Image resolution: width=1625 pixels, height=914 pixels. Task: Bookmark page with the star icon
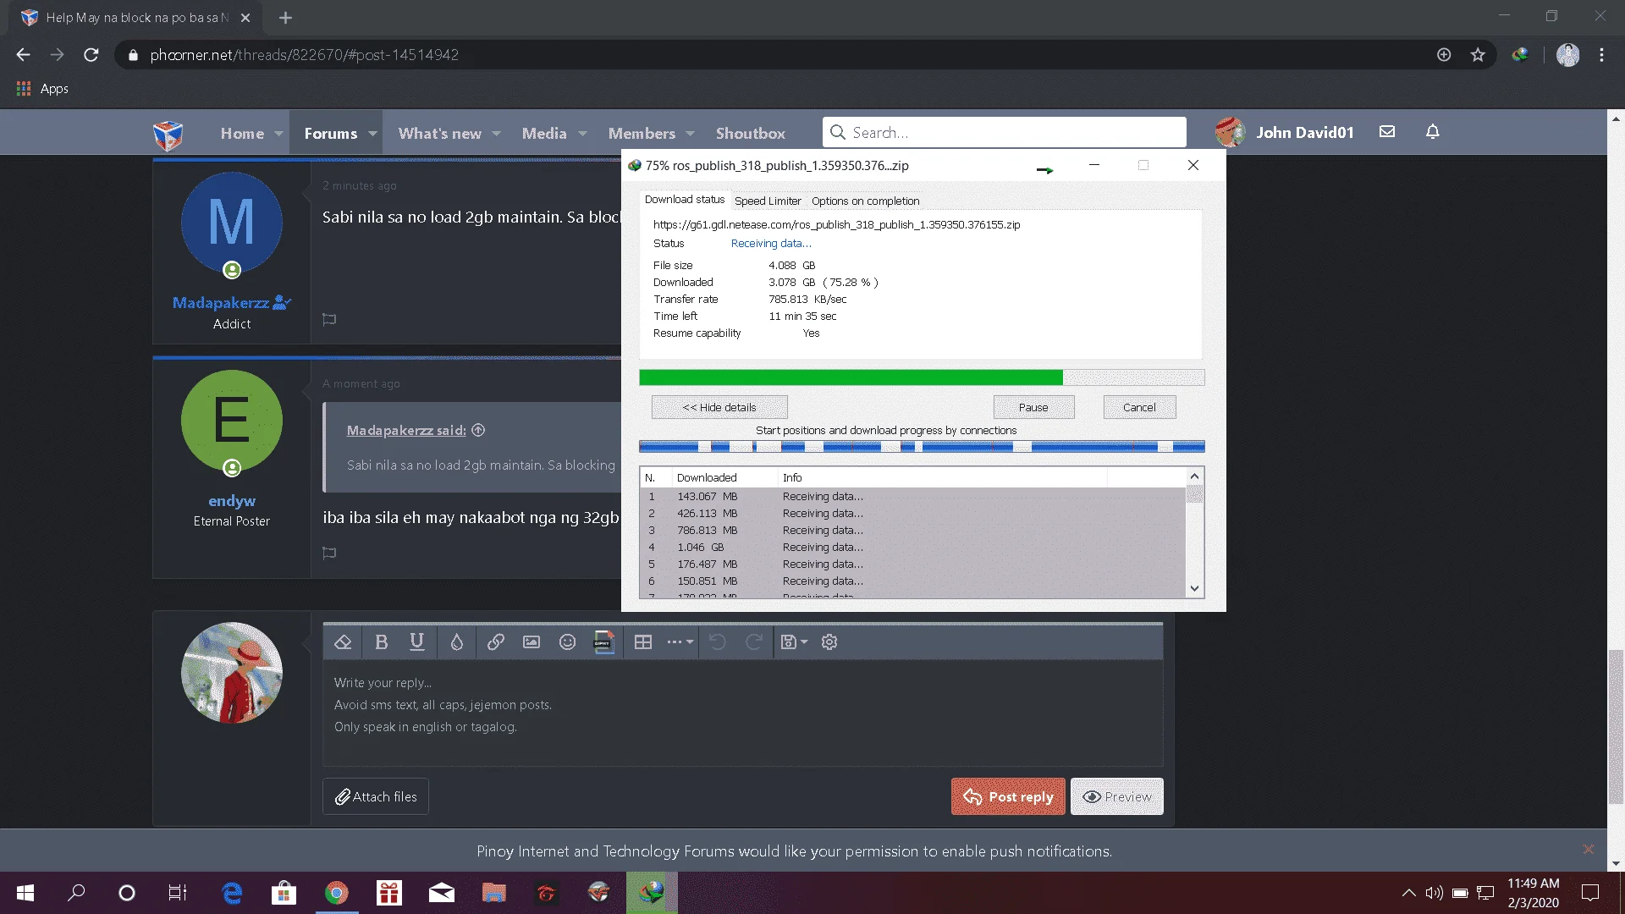tap(1478, 55)
